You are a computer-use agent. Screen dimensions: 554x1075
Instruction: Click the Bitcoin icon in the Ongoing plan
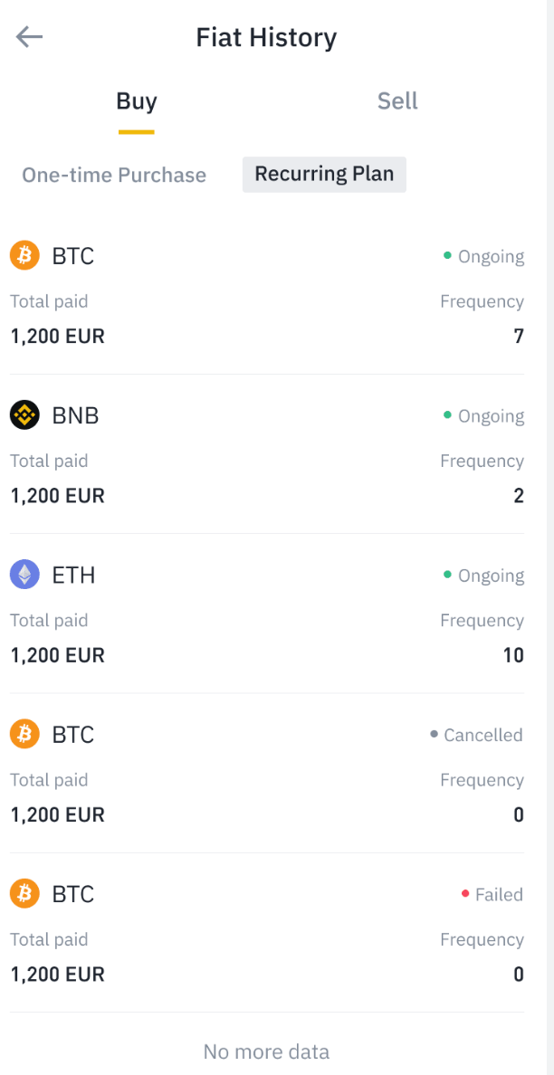(24, 256)
